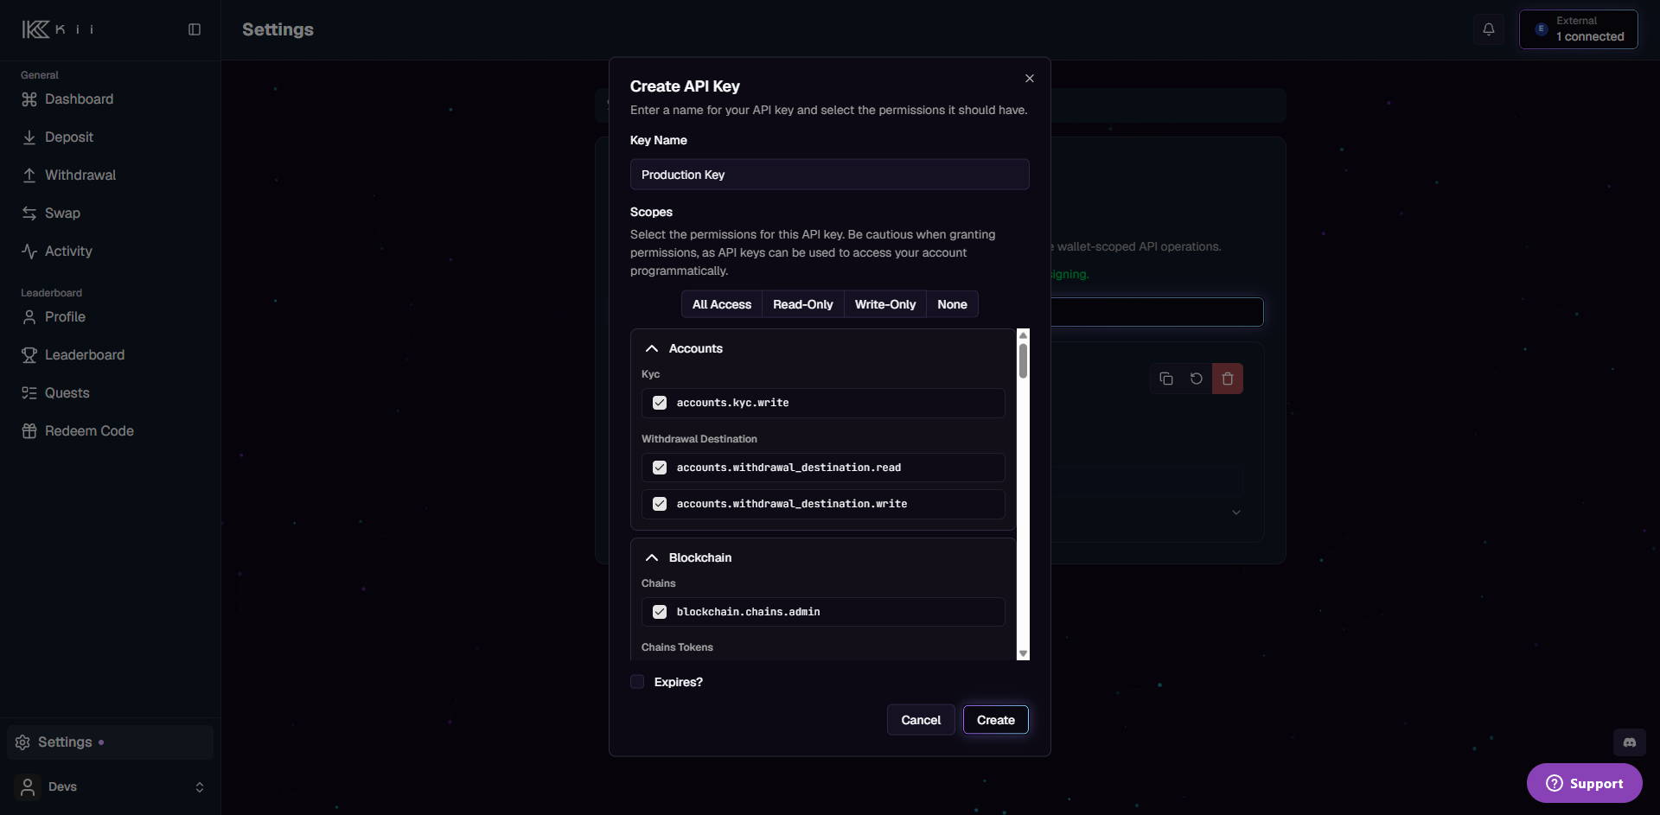Click the copy API key icon
This screenshot has height=815, width=1660.
coord(1166,379)
